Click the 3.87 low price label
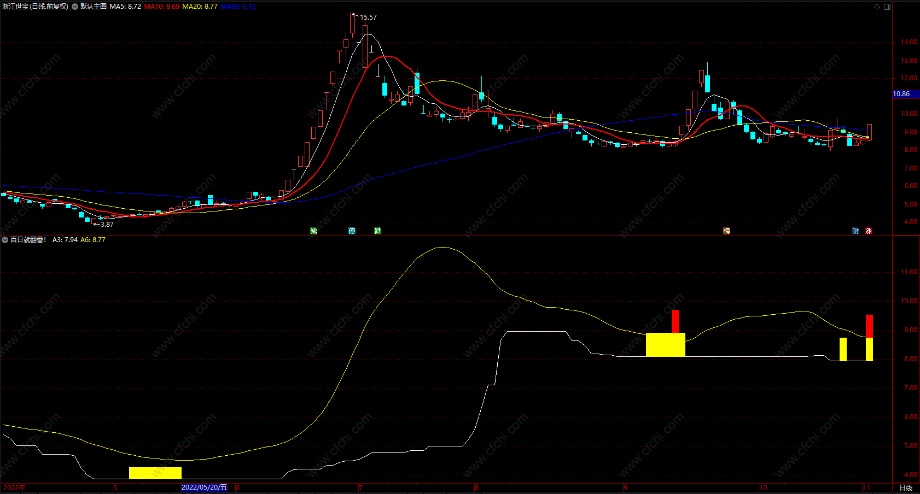 (107, 225)
